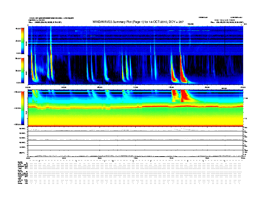Image resolution: width=262 pixels, height=203 pixels.
Task: Click the -155.00 label on TNR scale
Action: [x=18, y=124]
